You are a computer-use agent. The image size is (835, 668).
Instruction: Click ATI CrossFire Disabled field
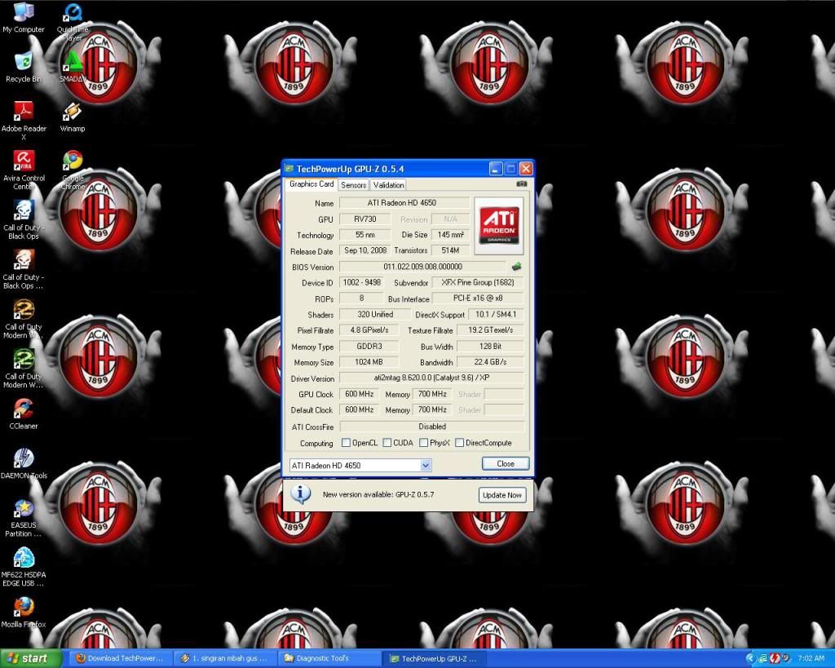432,426
